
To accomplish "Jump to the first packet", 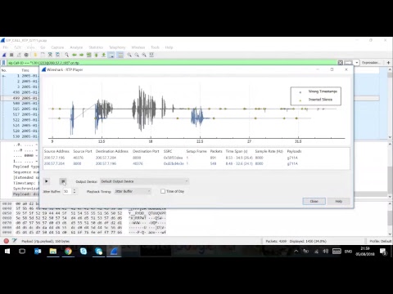I will [96, 55].
